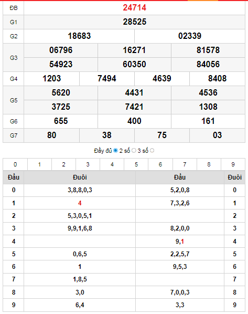Choose digit filter tab 6 in number row
The height and width of the screenshot is (314, 248).
point(160,164)
